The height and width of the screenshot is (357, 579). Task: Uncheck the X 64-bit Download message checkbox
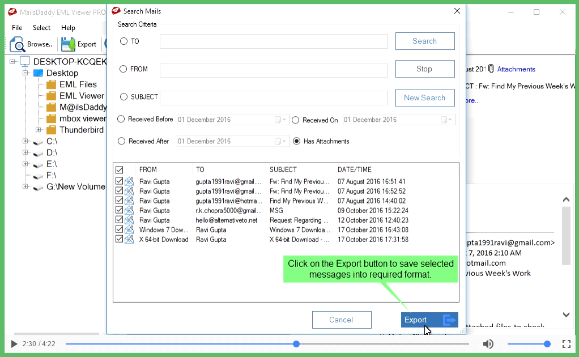pos(120,239)
